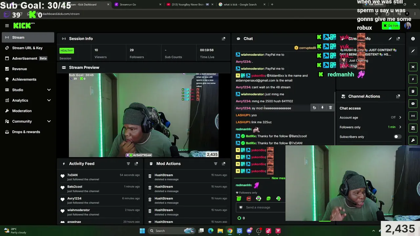Go to Stream URL & Key
The height and width of the screenshot is (236, 420).
[28, 48]
